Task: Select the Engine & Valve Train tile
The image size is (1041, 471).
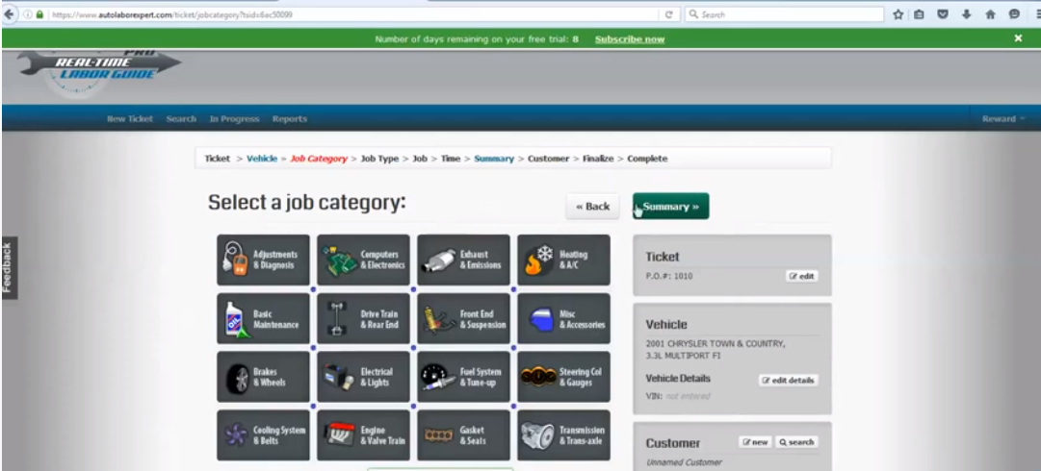Action: click(x=363, y=435)
